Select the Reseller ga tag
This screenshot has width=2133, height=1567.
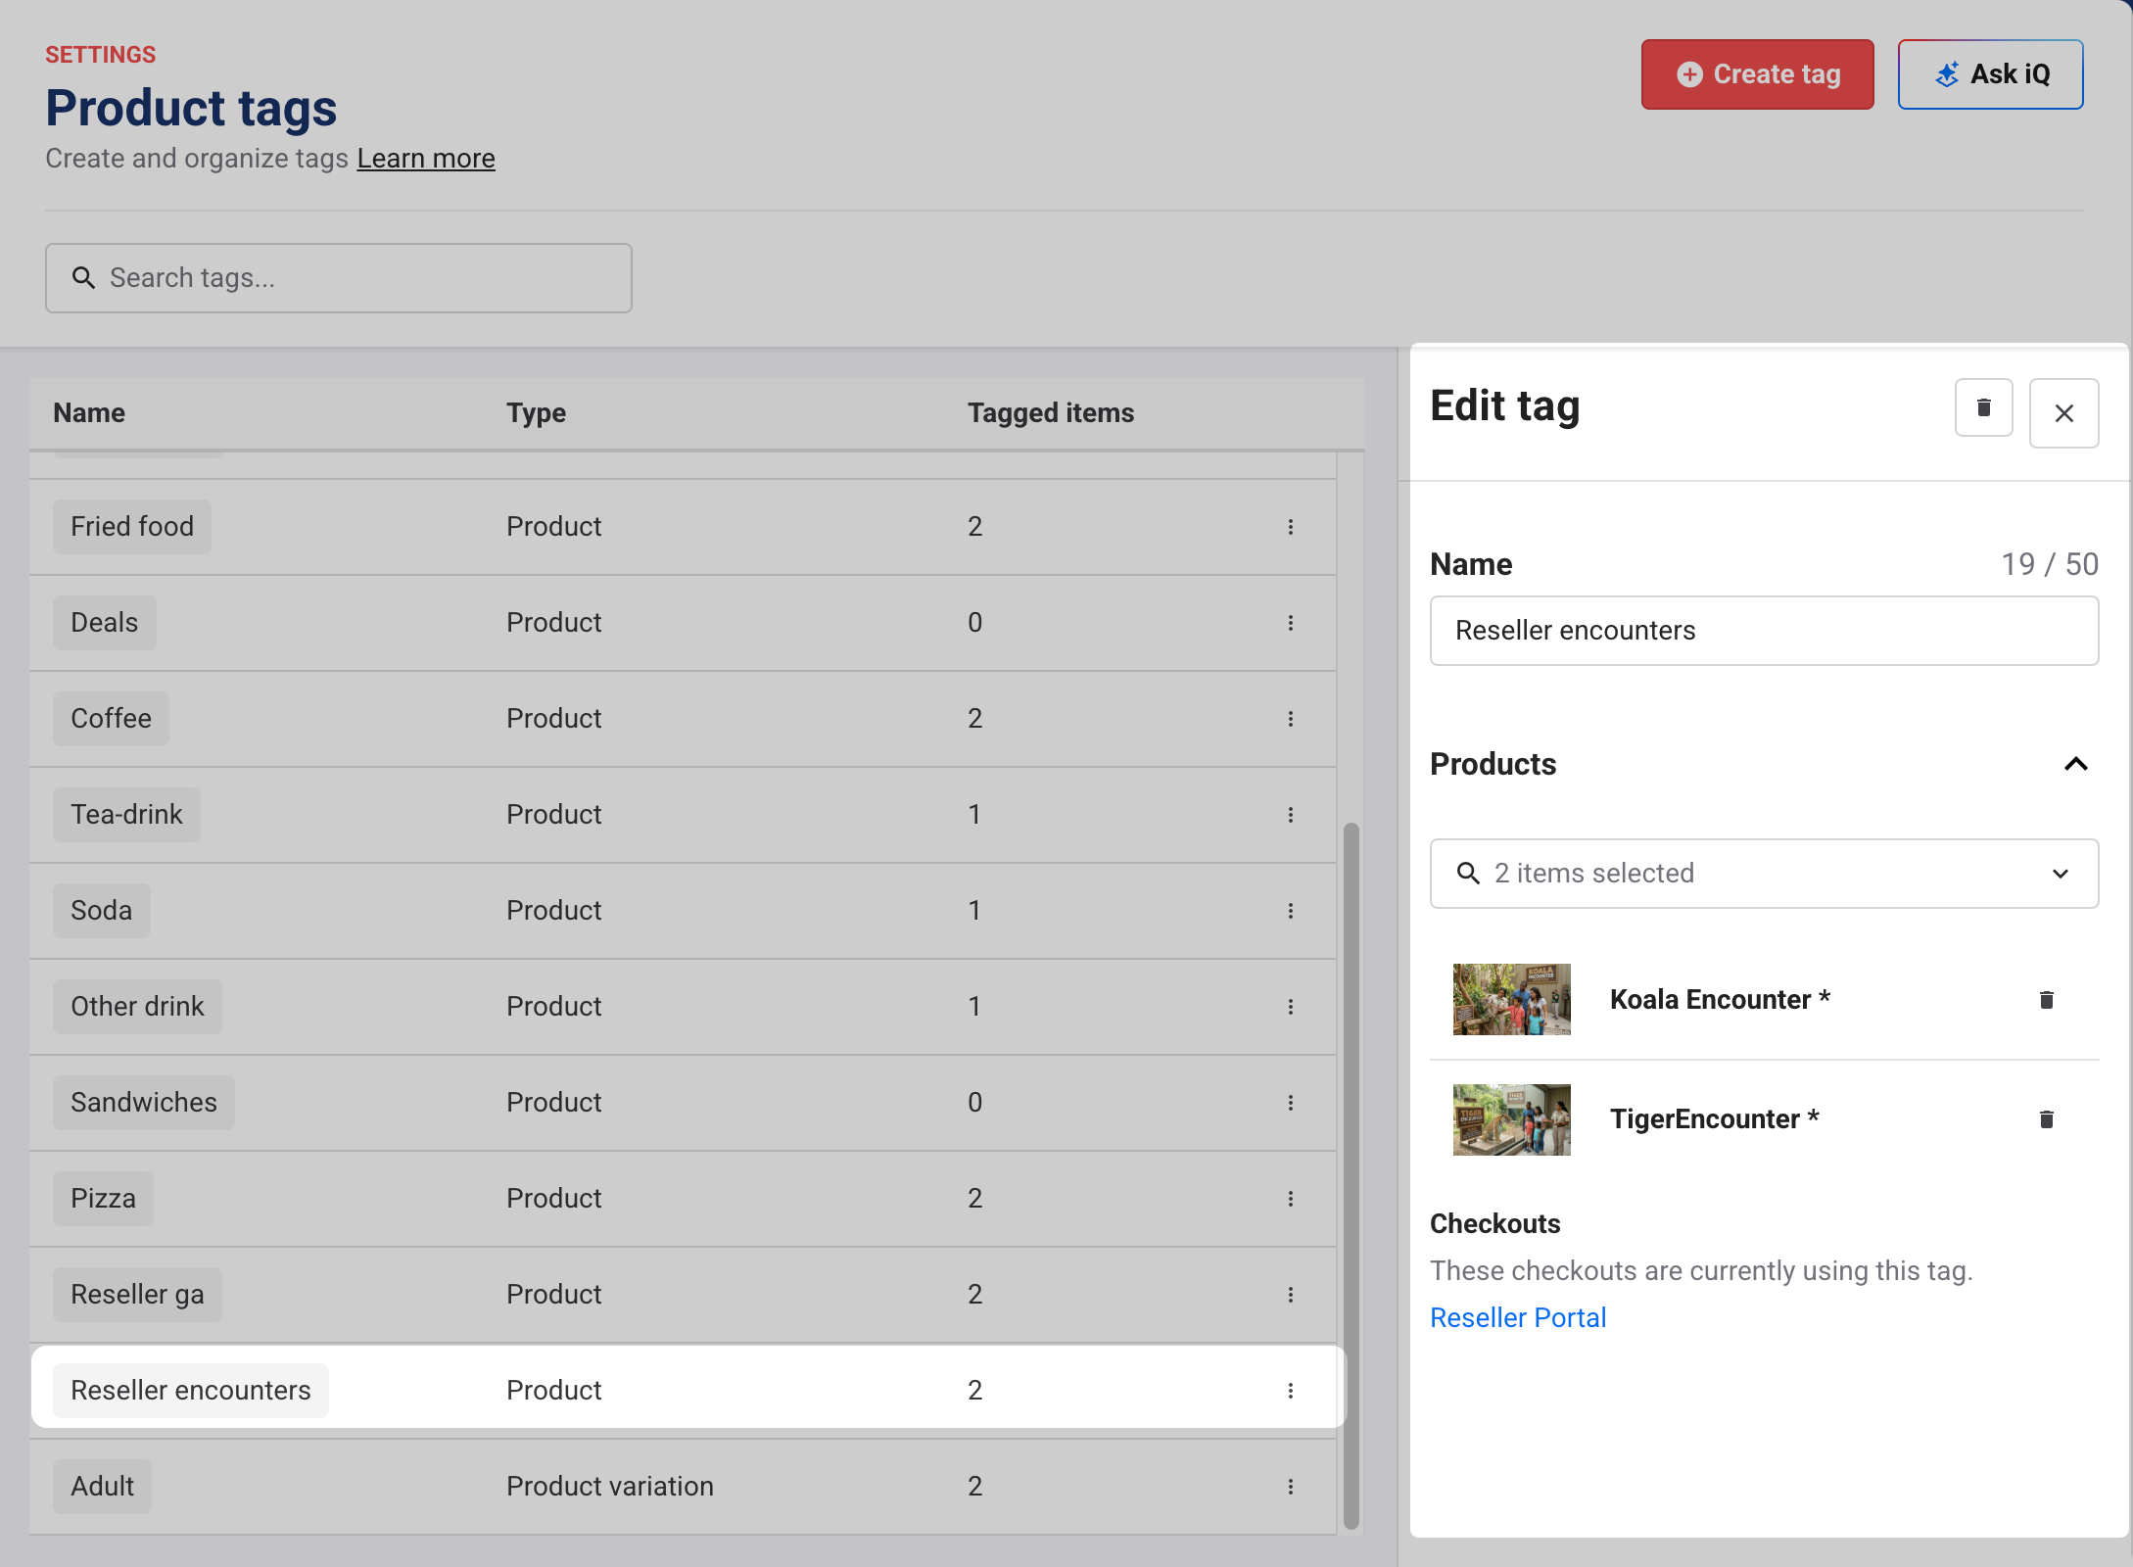[x=138, y=1295]
